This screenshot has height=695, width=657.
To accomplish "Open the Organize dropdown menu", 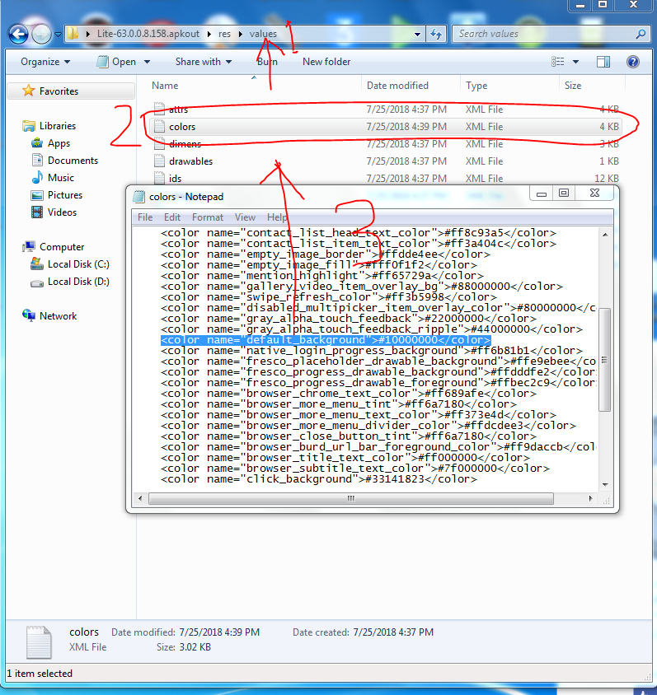I will point(45,62).
